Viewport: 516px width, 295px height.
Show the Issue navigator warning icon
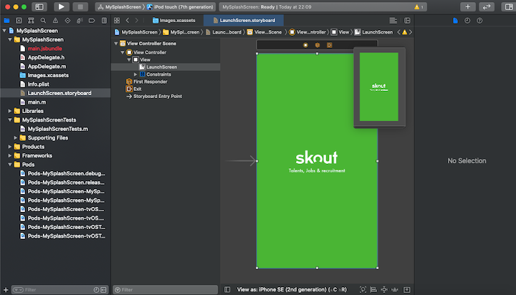(x=54, y=20)
